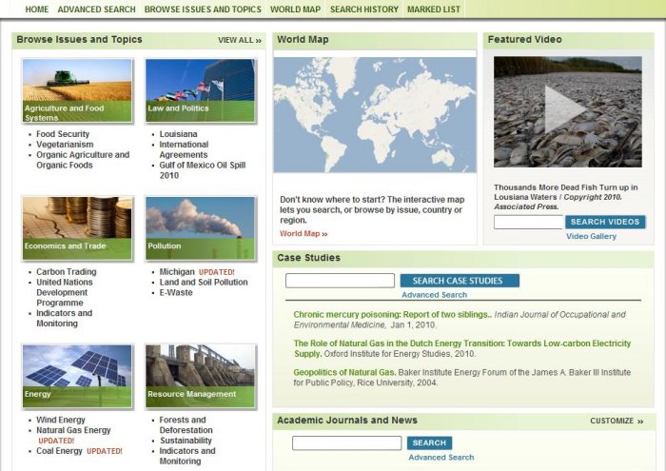Click CUSTOMIZE in Academic Journals and News

617,421
